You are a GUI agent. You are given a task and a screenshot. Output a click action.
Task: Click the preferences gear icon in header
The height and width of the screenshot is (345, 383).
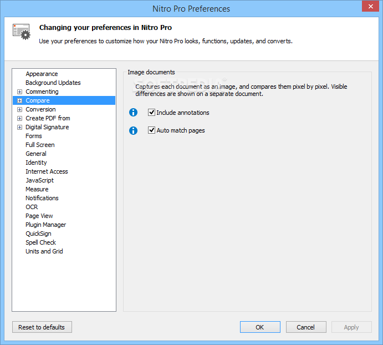coord(22,32)
